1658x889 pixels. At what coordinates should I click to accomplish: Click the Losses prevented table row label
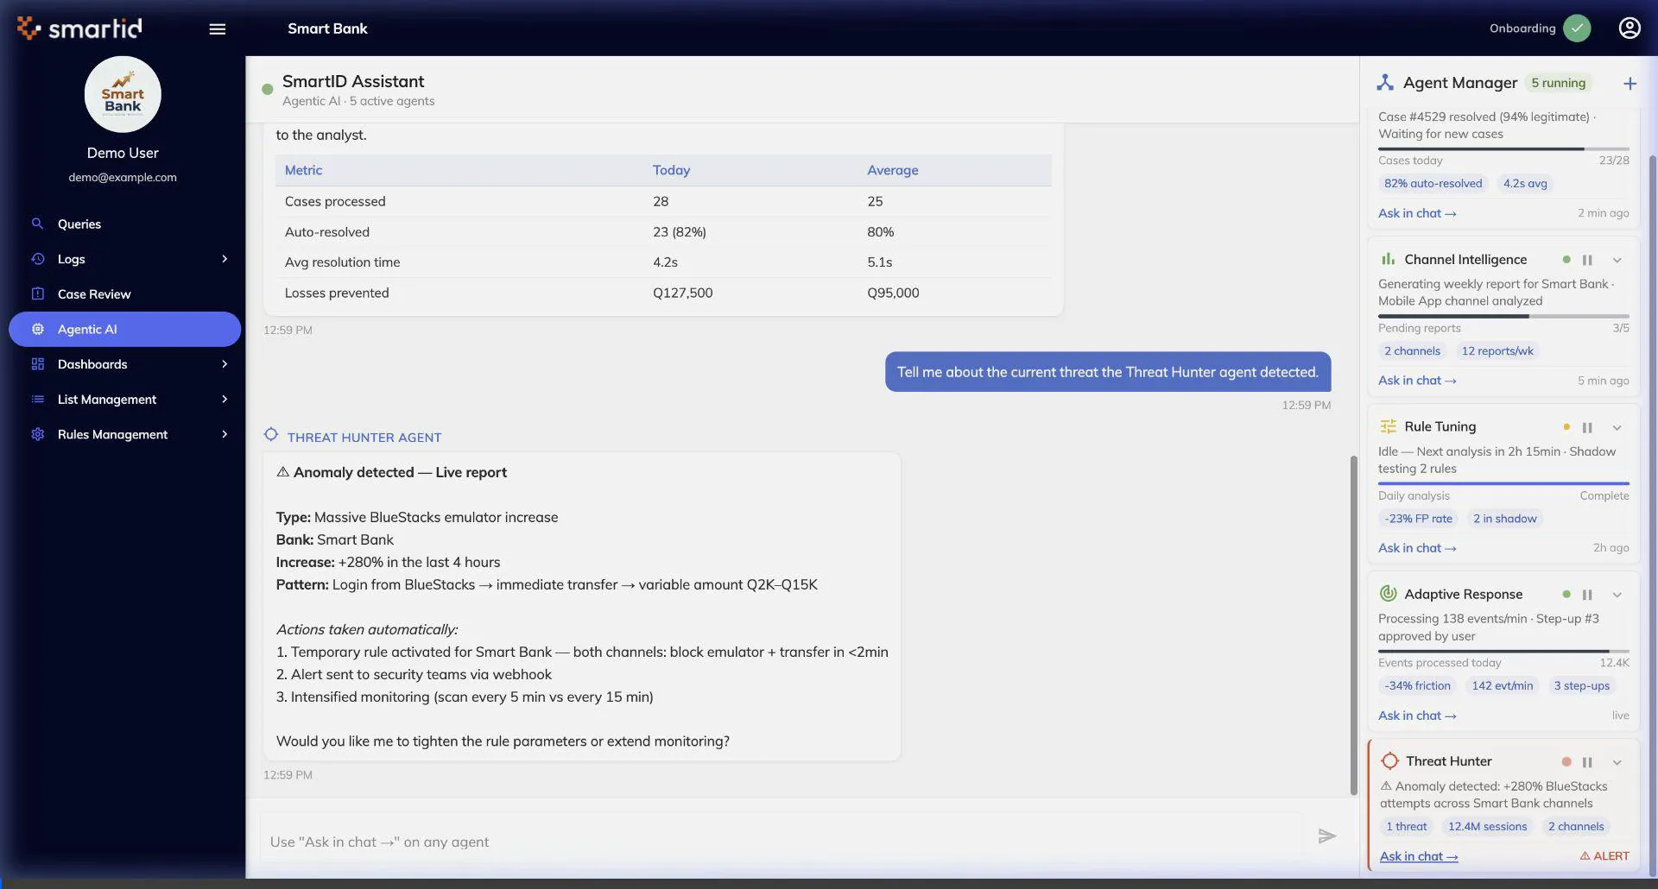[337, 293]
